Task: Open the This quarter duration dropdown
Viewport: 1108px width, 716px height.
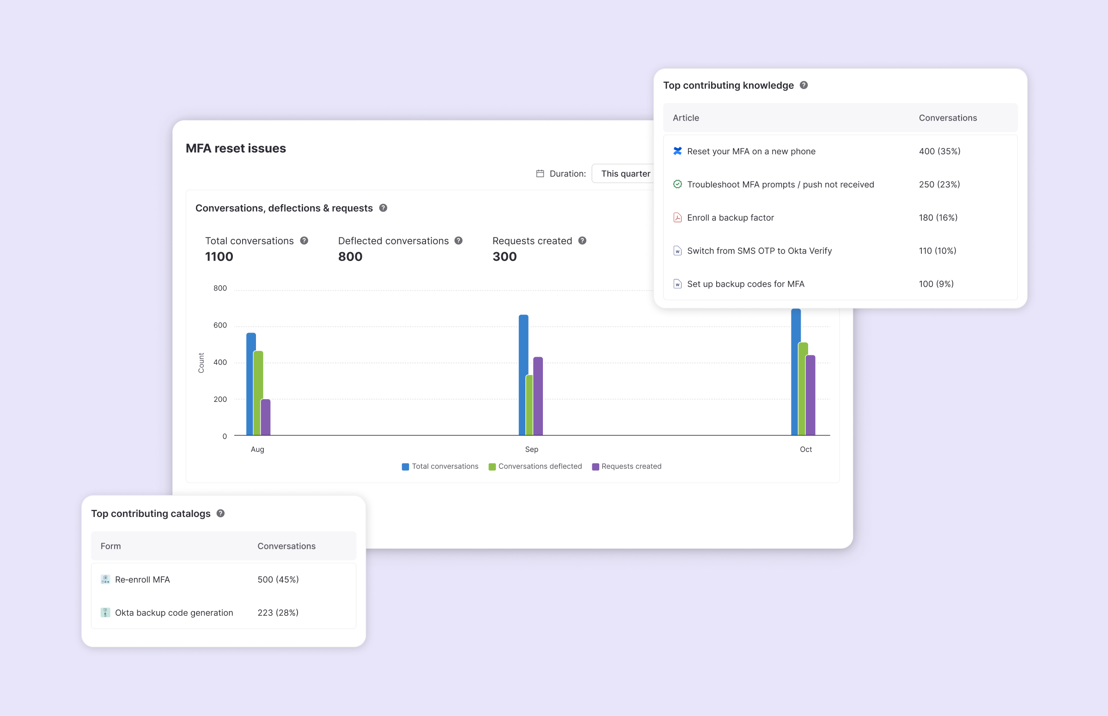Action: 625,173
